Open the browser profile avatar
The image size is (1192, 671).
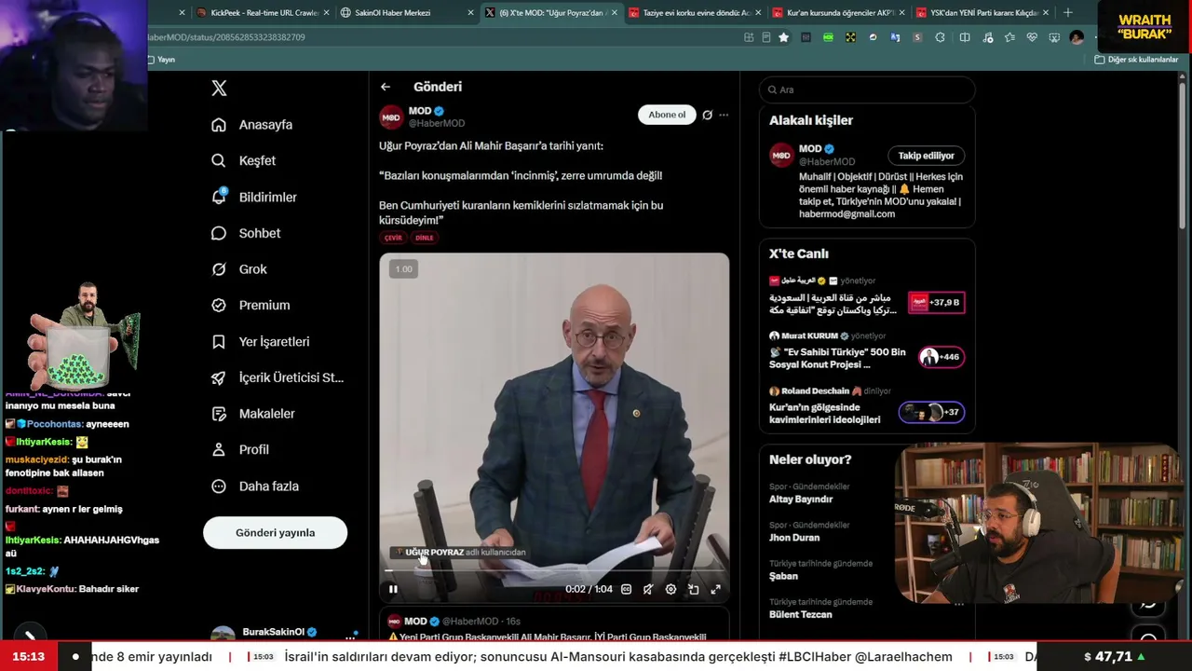tap(1077, 37)
